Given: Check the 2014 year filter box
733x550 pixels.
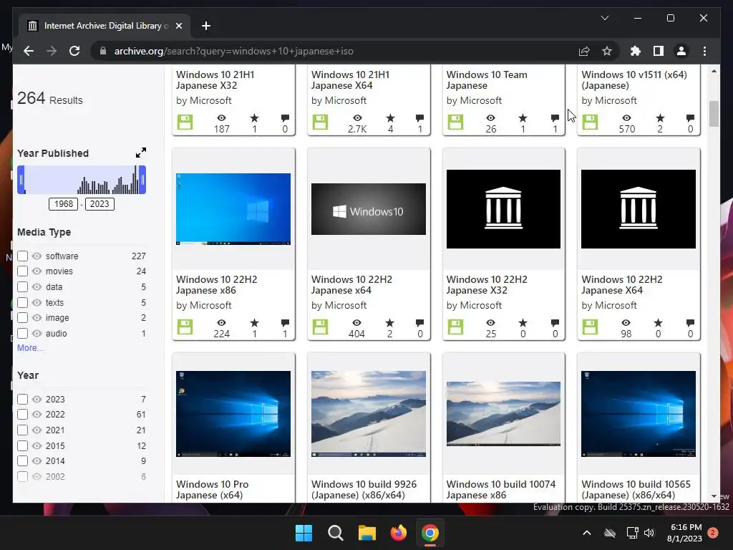Looking at the screenshot, I should [x=22, y=460].
